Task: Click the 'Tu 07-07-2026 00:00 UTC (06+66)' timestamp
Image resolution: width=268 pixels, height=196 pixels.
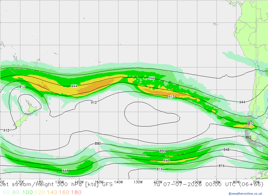Action: pos(208,185)
